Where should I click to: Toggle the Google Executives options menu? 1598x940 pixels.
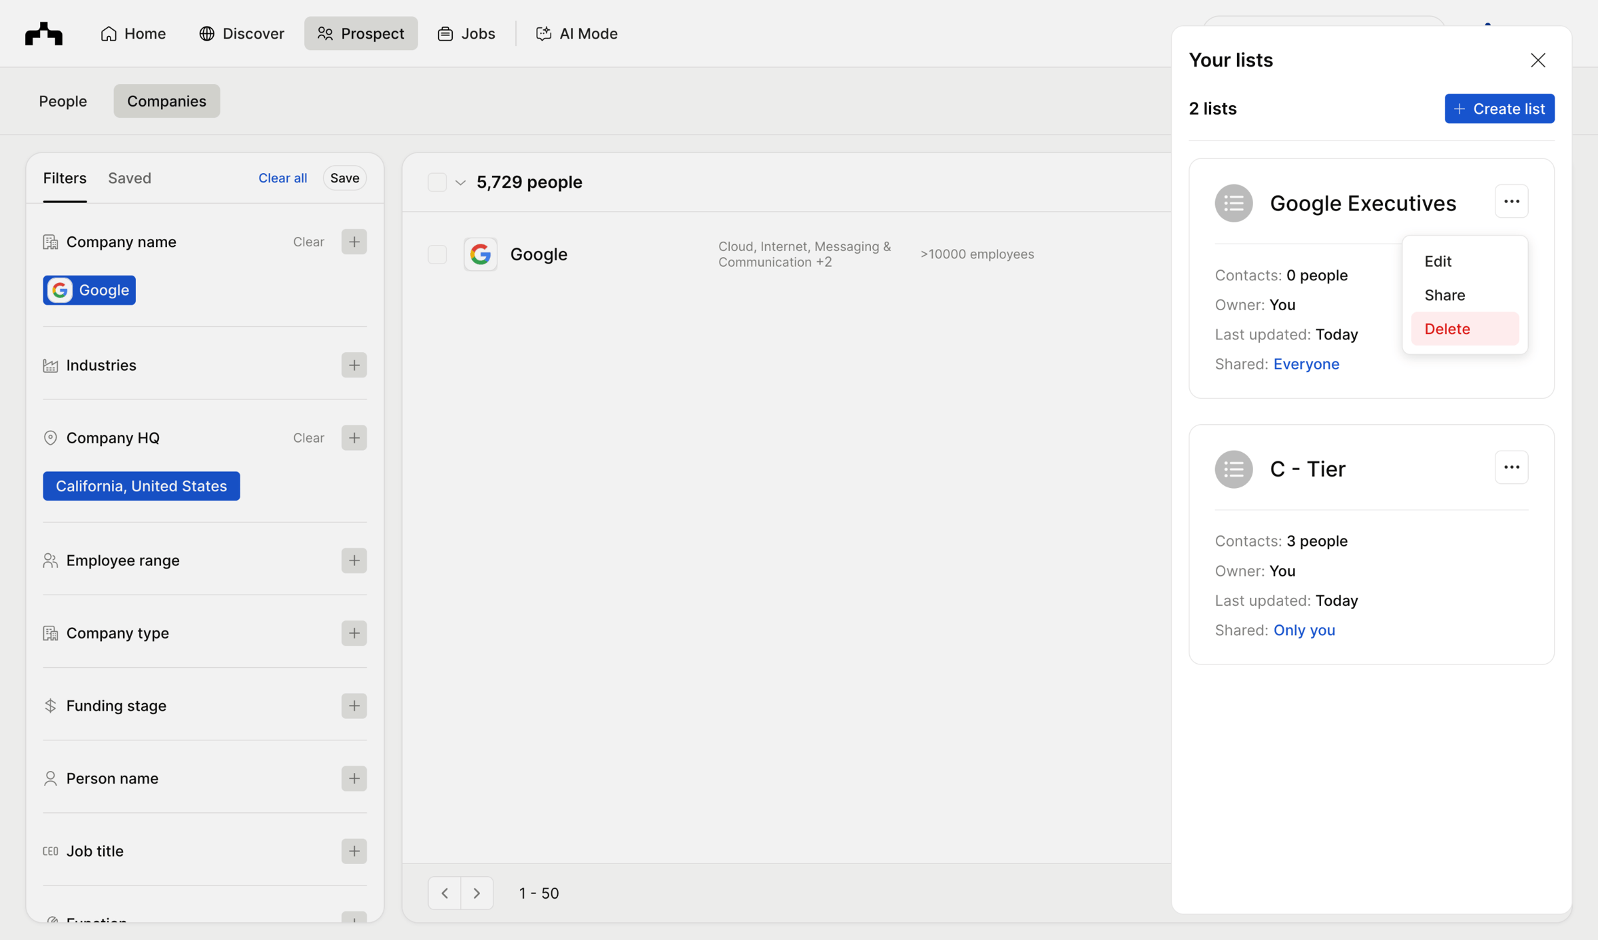click(x=1511, y=202)
